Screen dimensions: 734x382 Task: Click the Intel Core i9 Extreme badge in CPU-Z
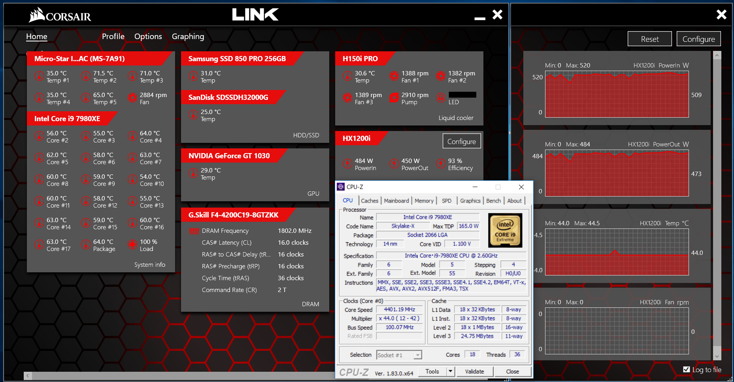(x=505, y=230)
